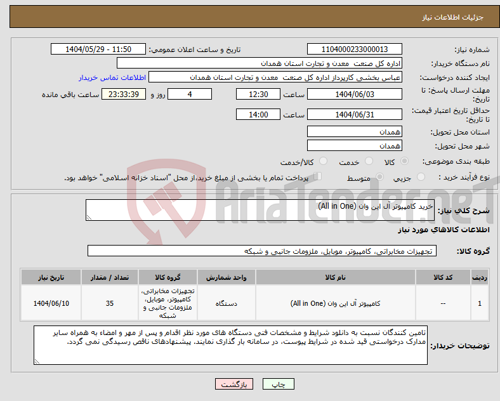Screen dimensions: 500x401
Task: Click the price validity date 1404/06/31
Action: point(355,114)
